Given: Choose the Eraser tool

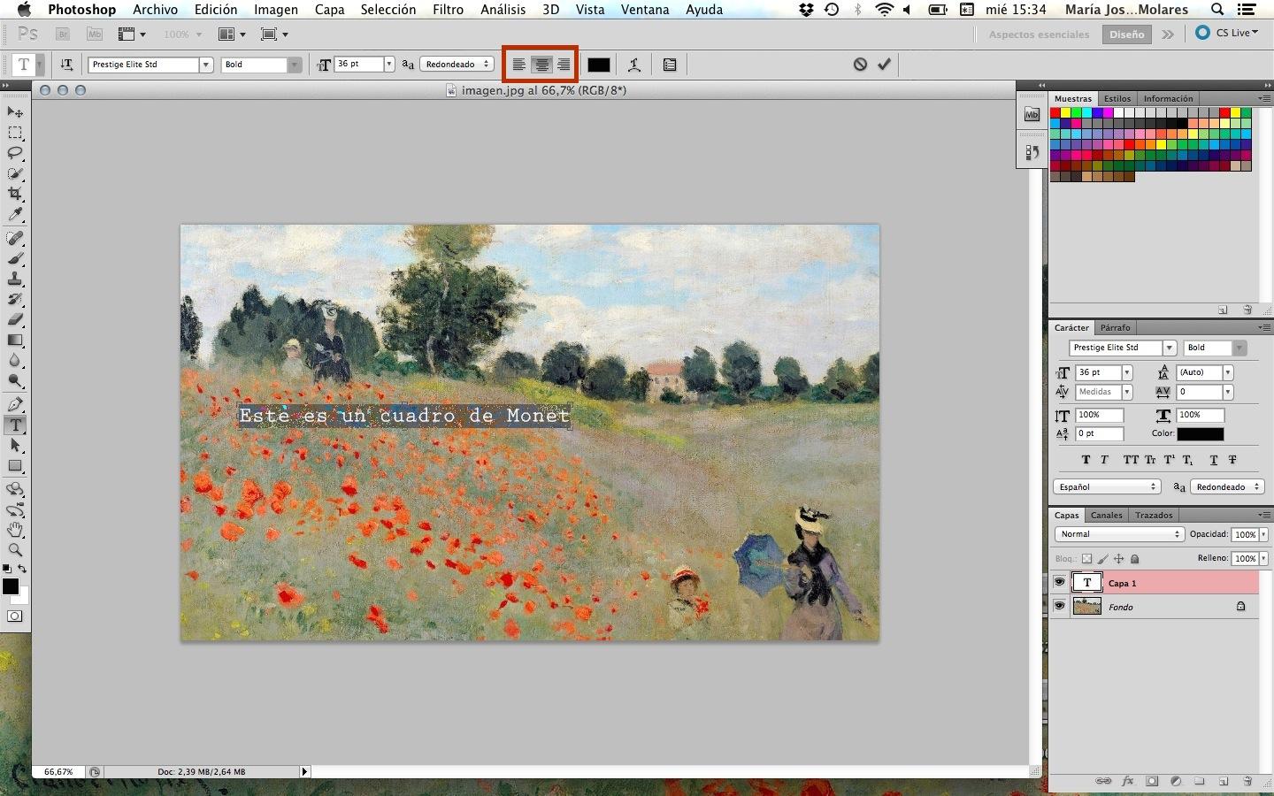Looking at the screenshot, I should (x=15, y=320).
